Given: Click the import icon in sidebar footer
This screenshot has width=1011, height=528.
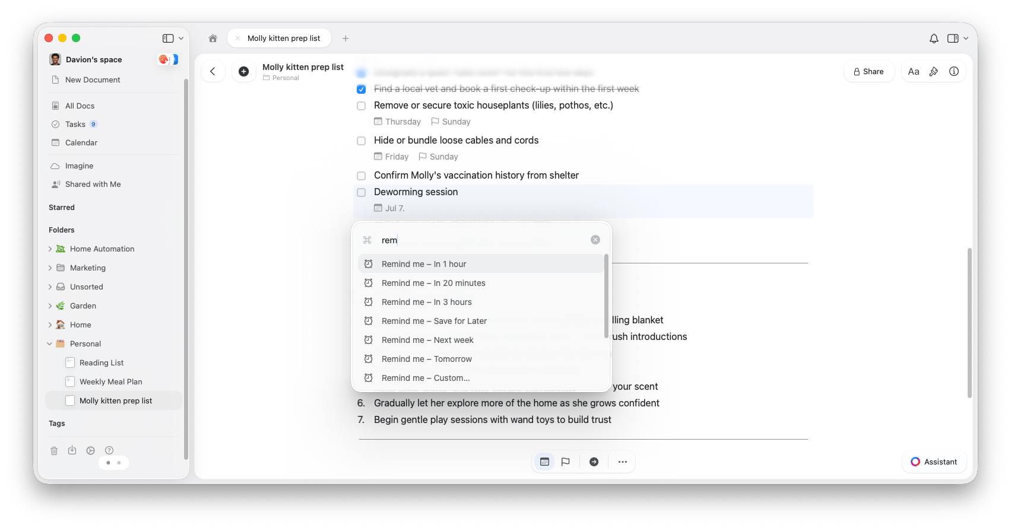Looking at the screenshot, I should click(x=72, y=450).
